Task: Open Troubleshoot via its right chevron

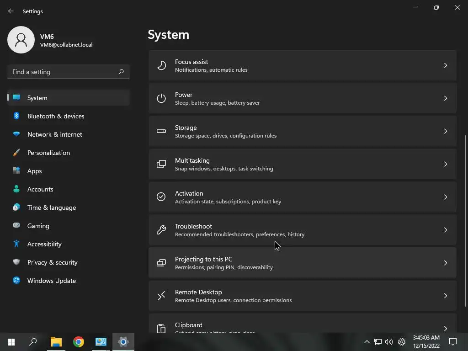Action: [446, 229]
